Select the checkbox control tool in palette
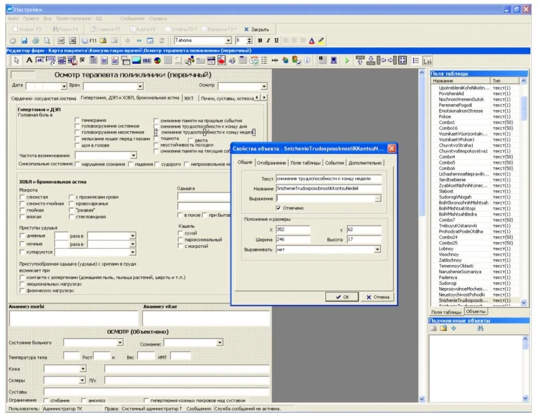This screenshot has height=417, width=538. coord(83,60)
